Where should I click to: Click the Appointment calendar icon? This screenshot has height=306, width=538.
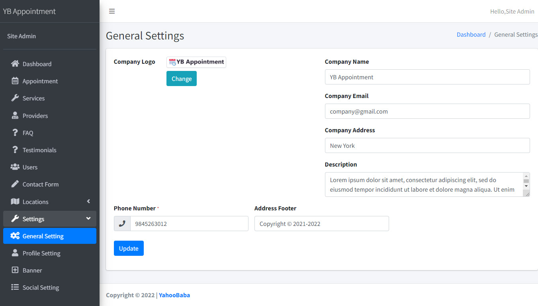pyautogui.click(x=15, y=81)
